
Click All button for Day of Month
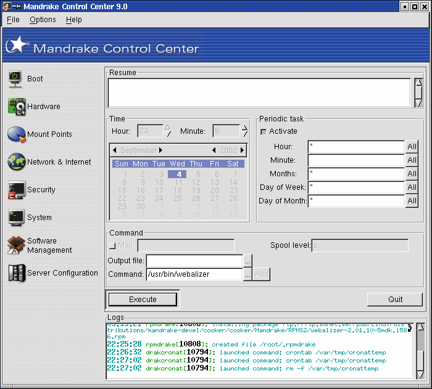[x=412, y=201]
